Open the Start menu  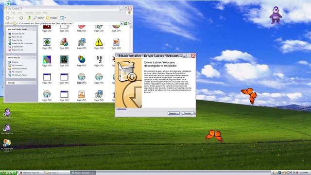click(8, 173)
